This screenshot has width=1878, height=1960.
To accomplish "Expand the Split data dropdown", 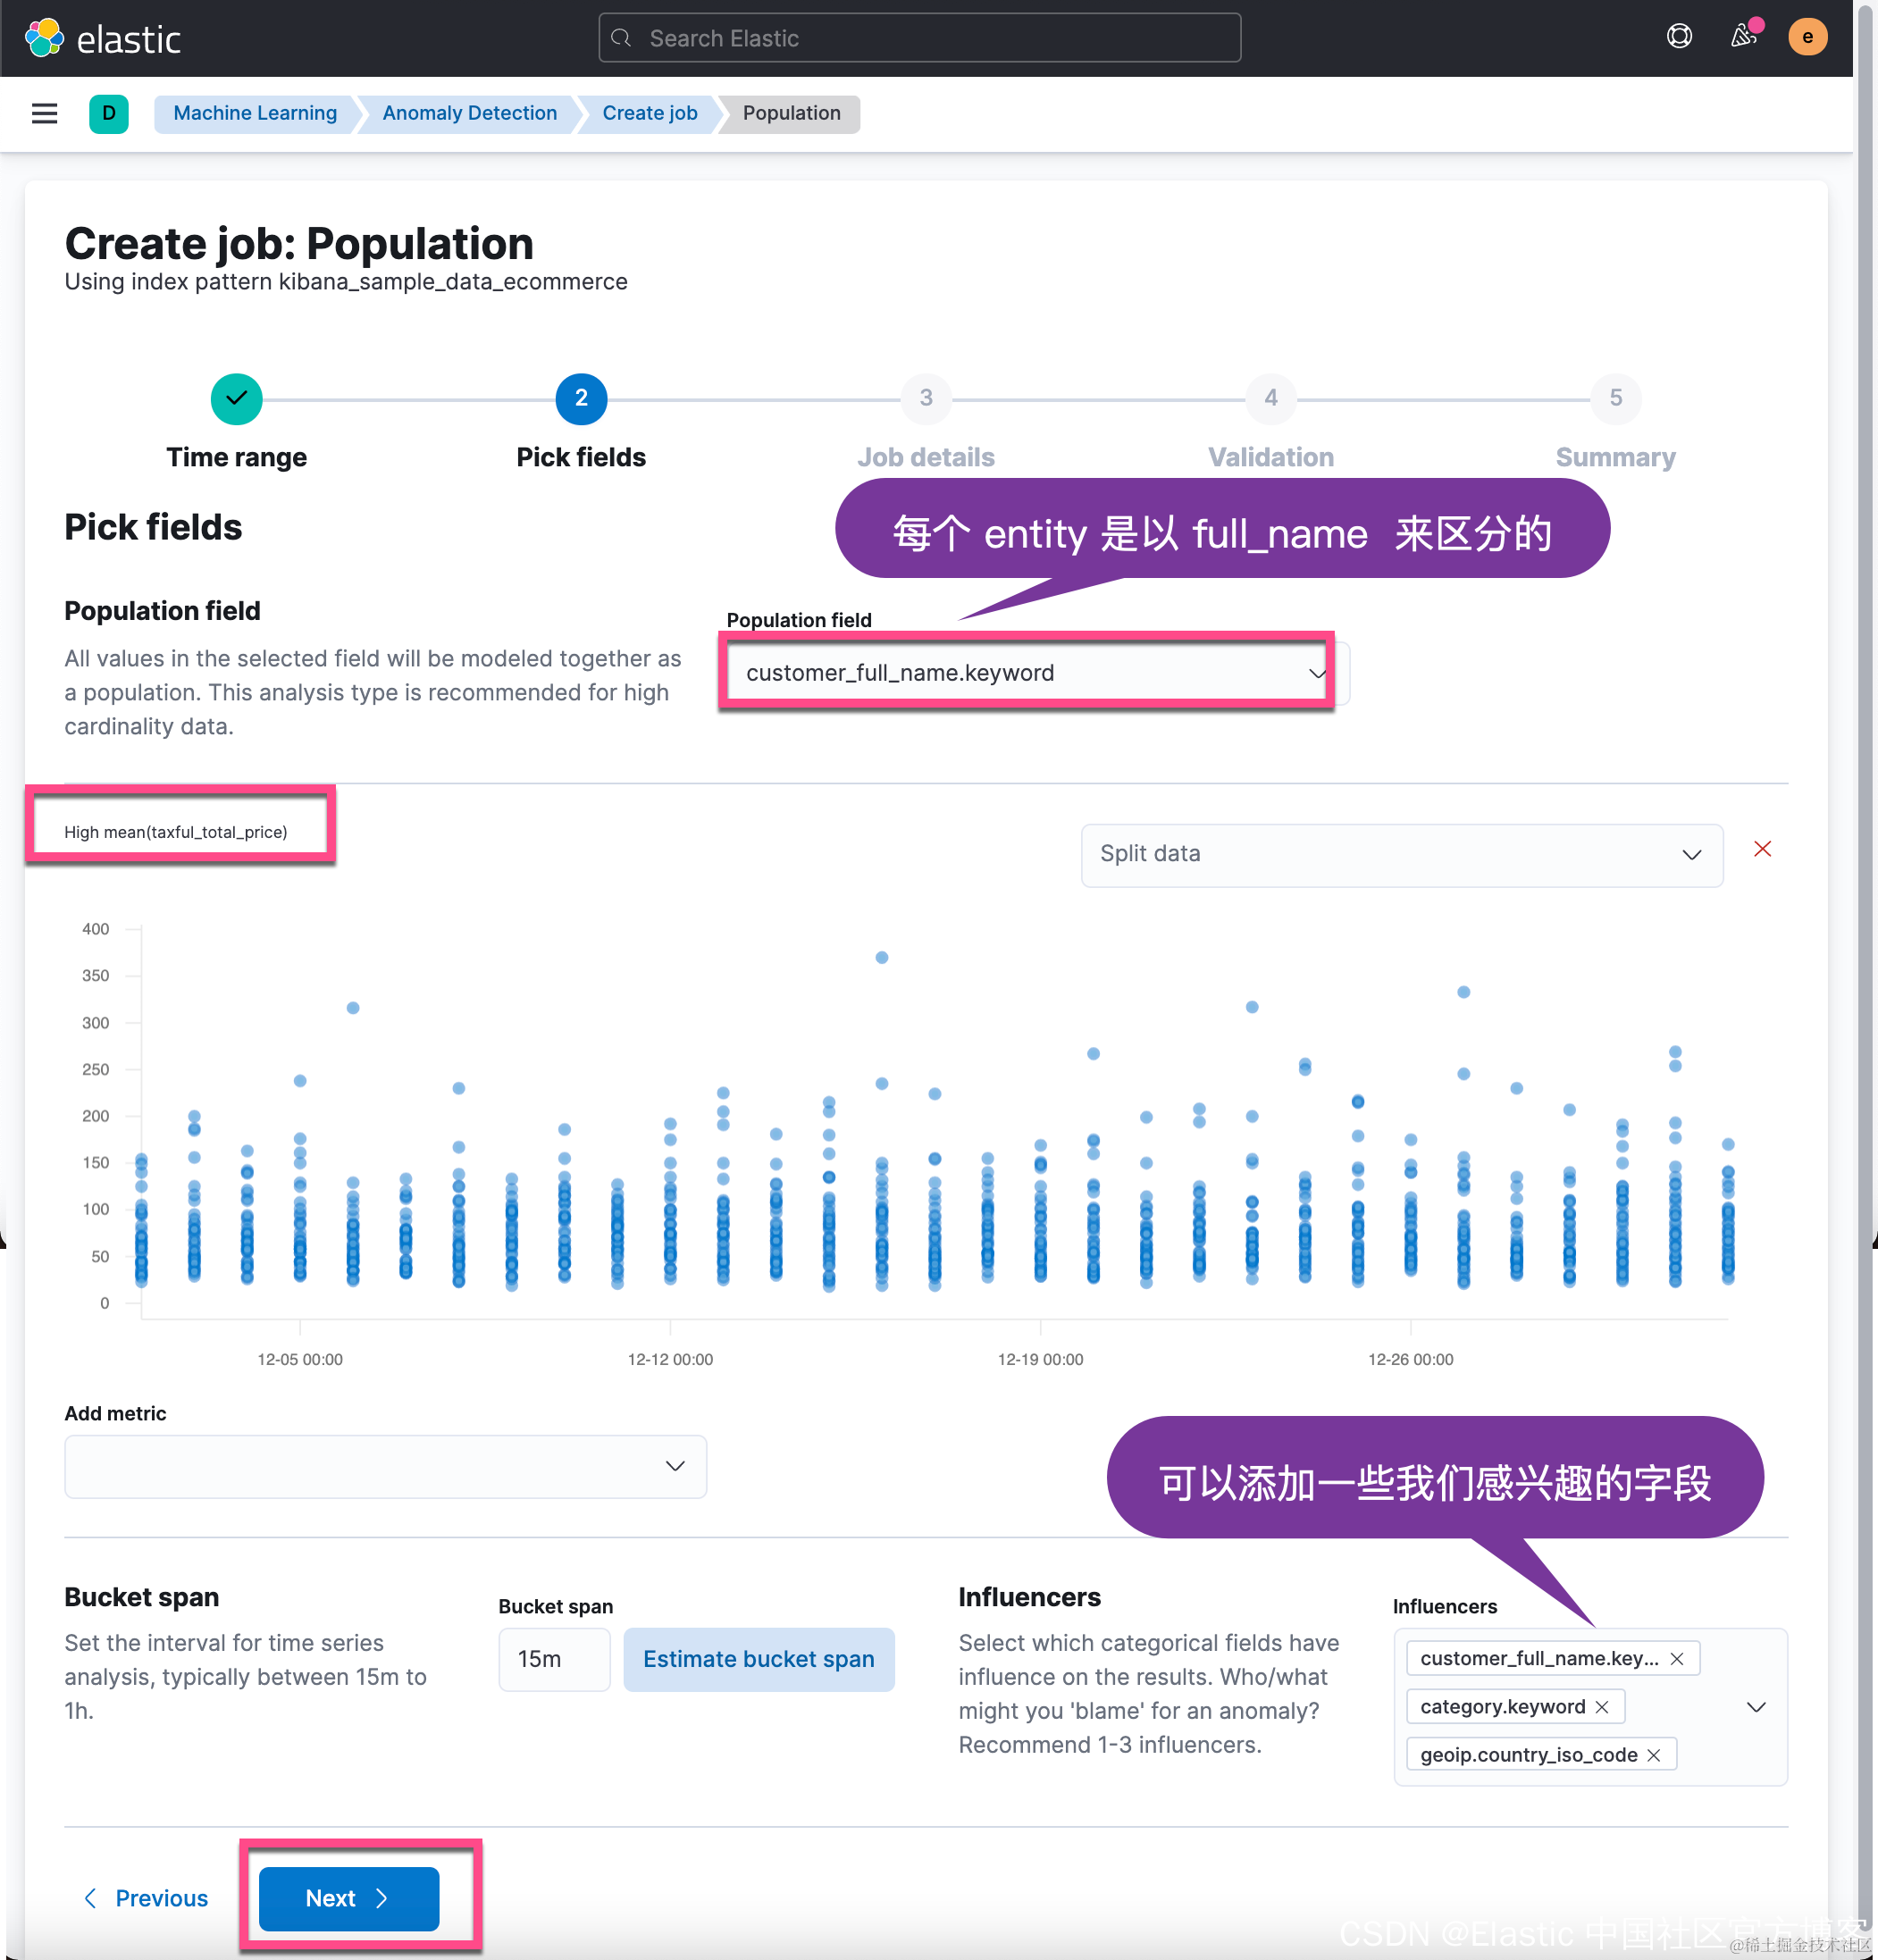I will click(x=1401, y=855).
